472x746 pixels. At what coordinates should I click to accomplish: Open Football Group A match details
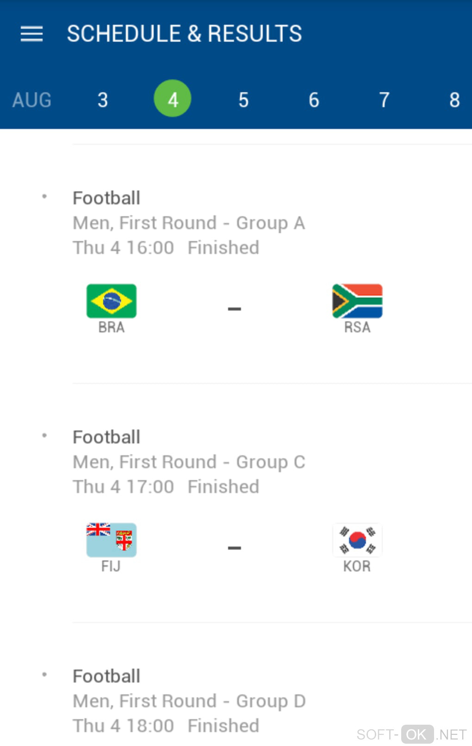189,223
